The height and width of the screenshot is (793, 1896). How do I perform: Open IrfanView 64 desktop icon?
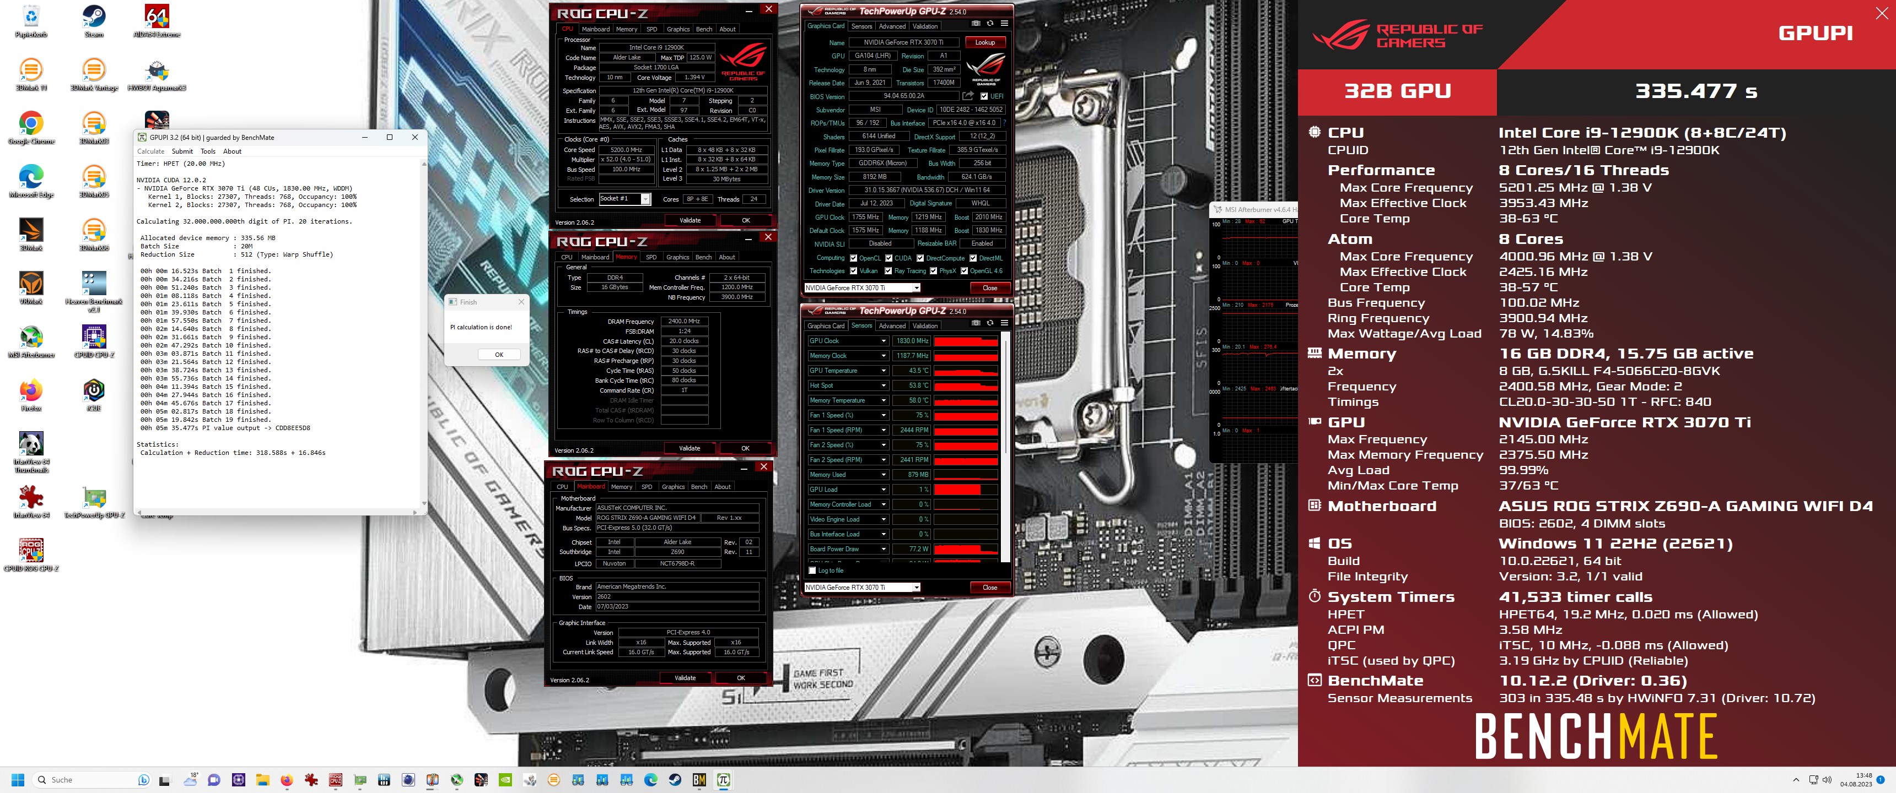click(31, 502)
